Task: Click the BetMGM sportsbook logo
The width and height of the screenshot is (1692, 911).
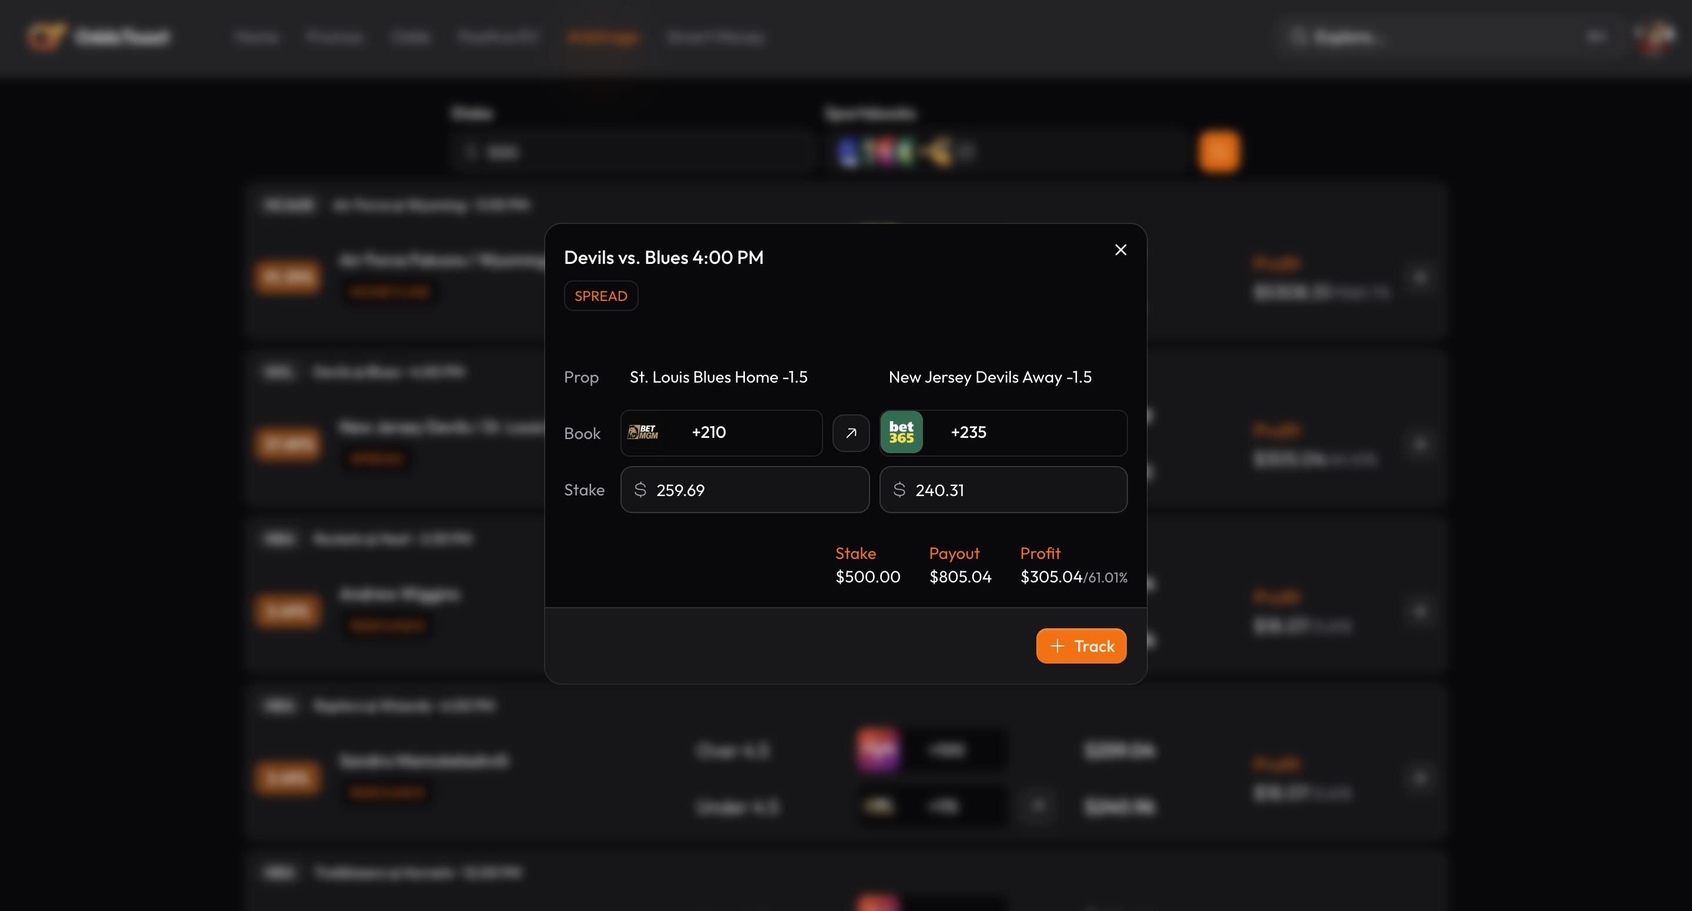Action: click(x=642, y=433)
